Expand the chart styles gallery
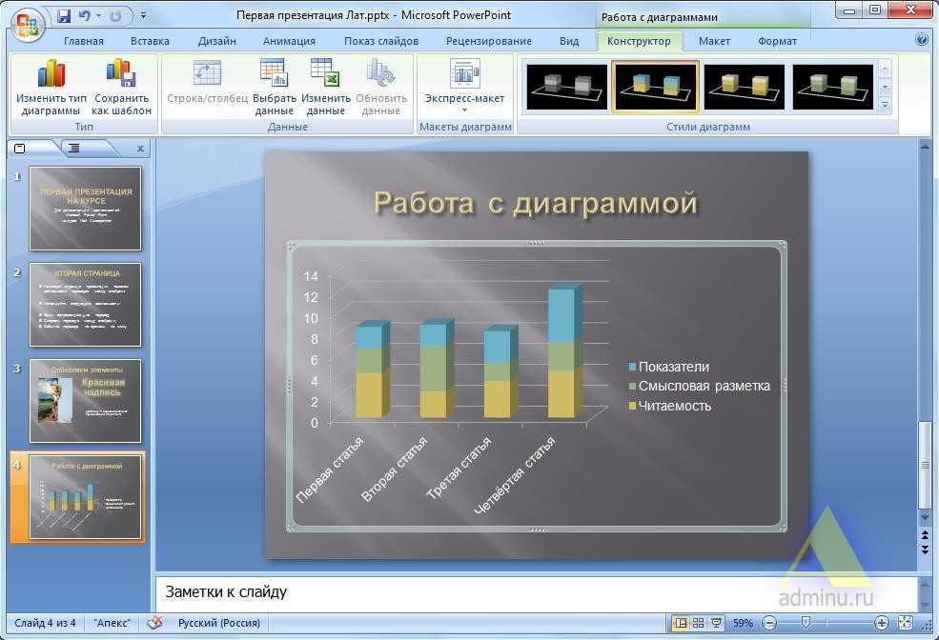Screen dimensions: 939x640 885,107
